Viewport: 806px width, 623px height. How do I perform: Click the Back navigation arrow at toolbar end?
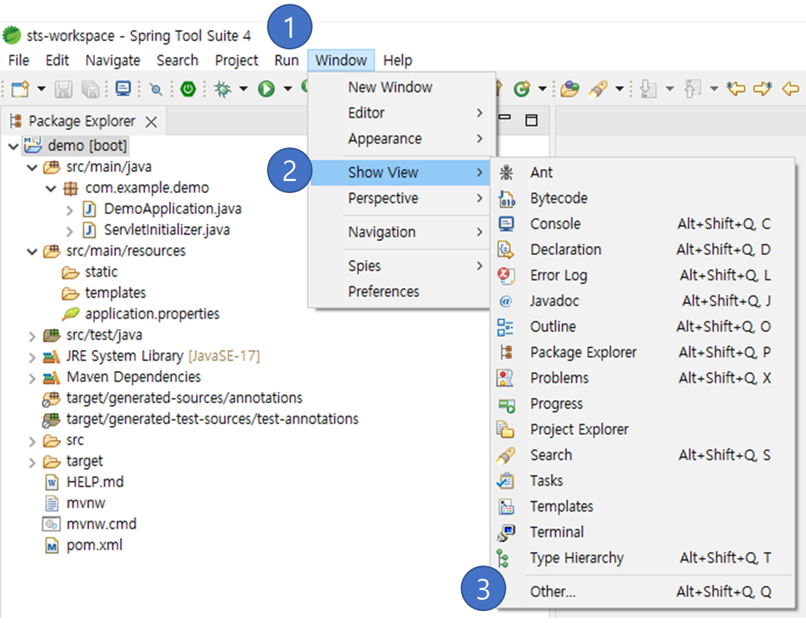pos(790,89)
